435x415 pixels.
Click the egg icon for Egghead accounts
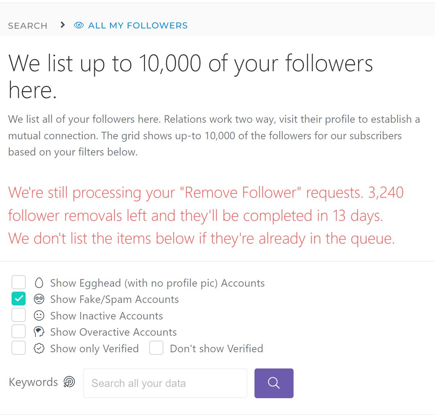[39, 283]
